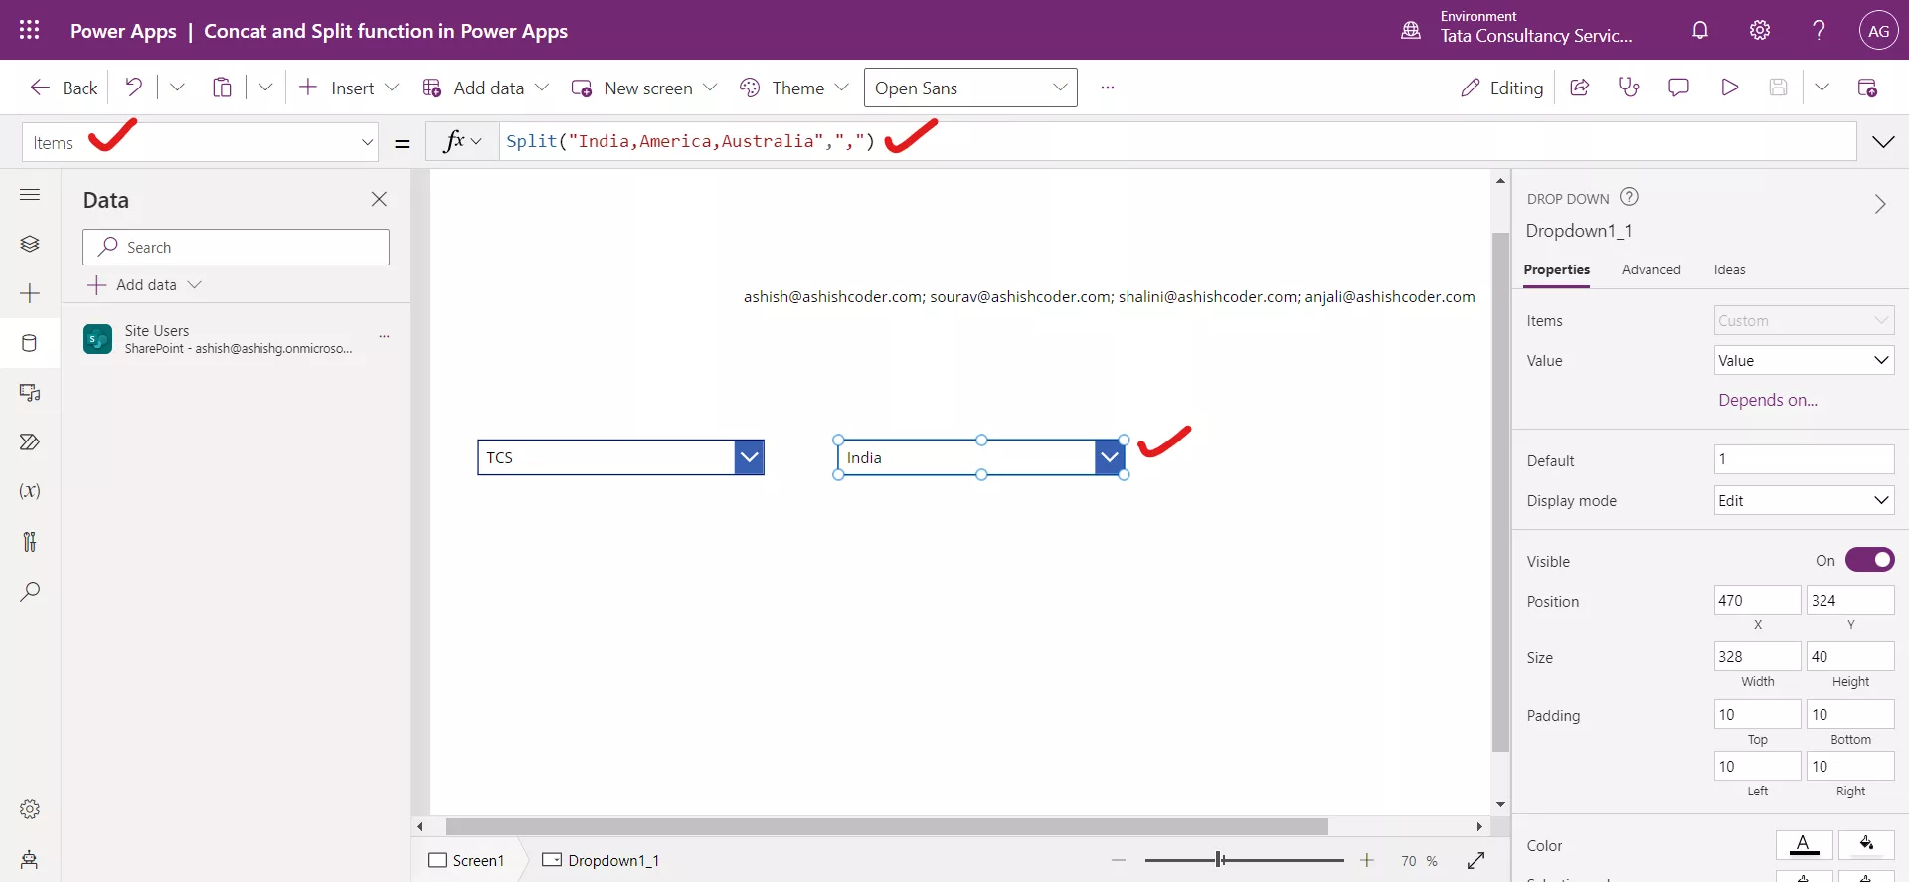Click the Save disk icon
This screenshot has height=882, width=1909.
(1779, 88)
